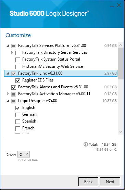This screenshot has height=190, width=125.
Task: Enable FactoryTalk Directory Server Services
Action: tap(18, 53)
